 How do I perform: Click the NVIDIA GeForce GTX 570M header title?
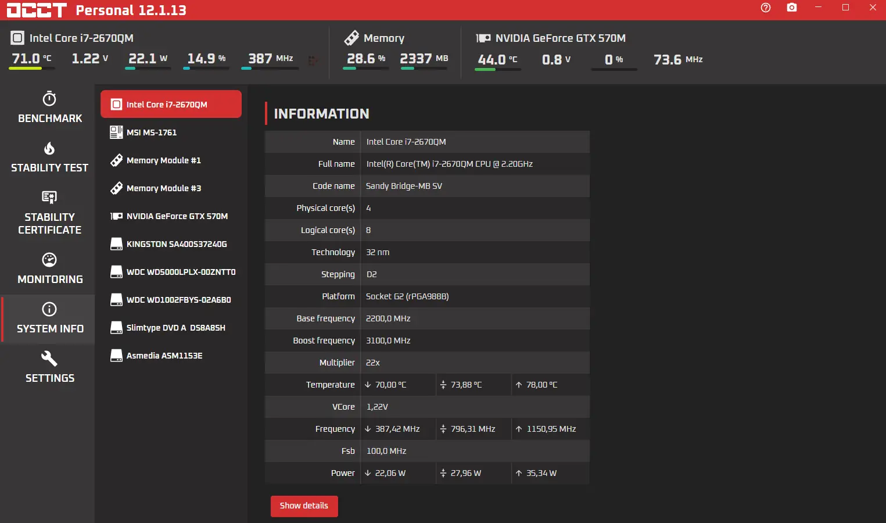click(561, 38)
